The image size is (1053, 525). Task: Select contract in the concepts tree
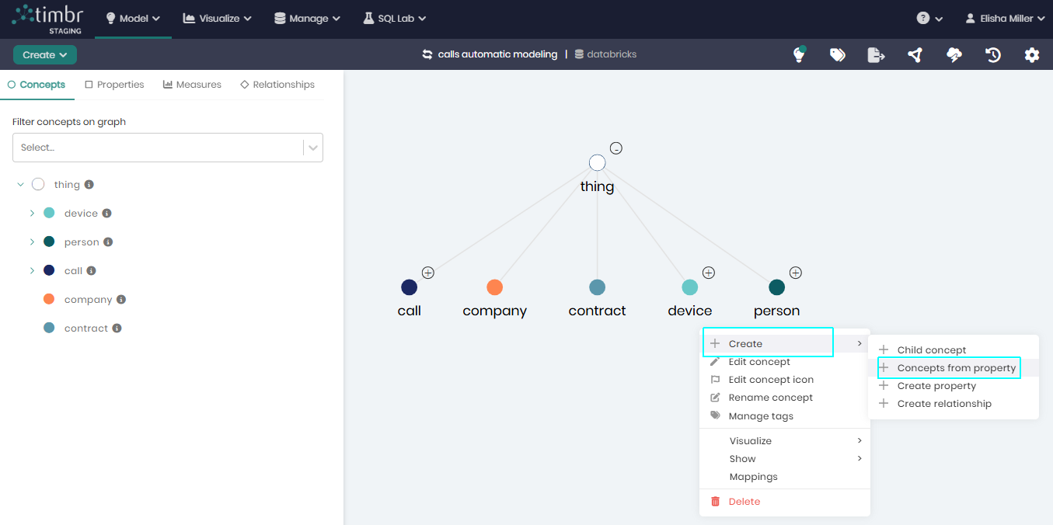pos(85,329)
